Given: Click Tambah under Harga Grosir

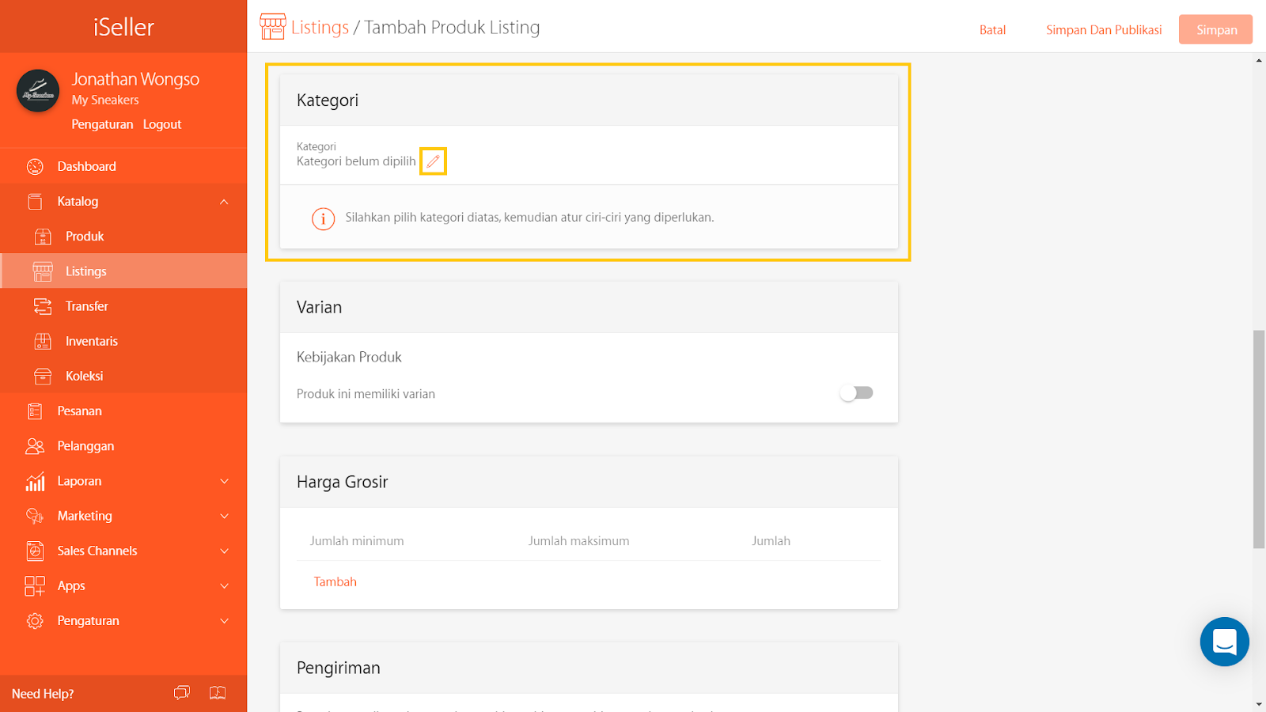Looking at the screenshot, I should 335,581.
